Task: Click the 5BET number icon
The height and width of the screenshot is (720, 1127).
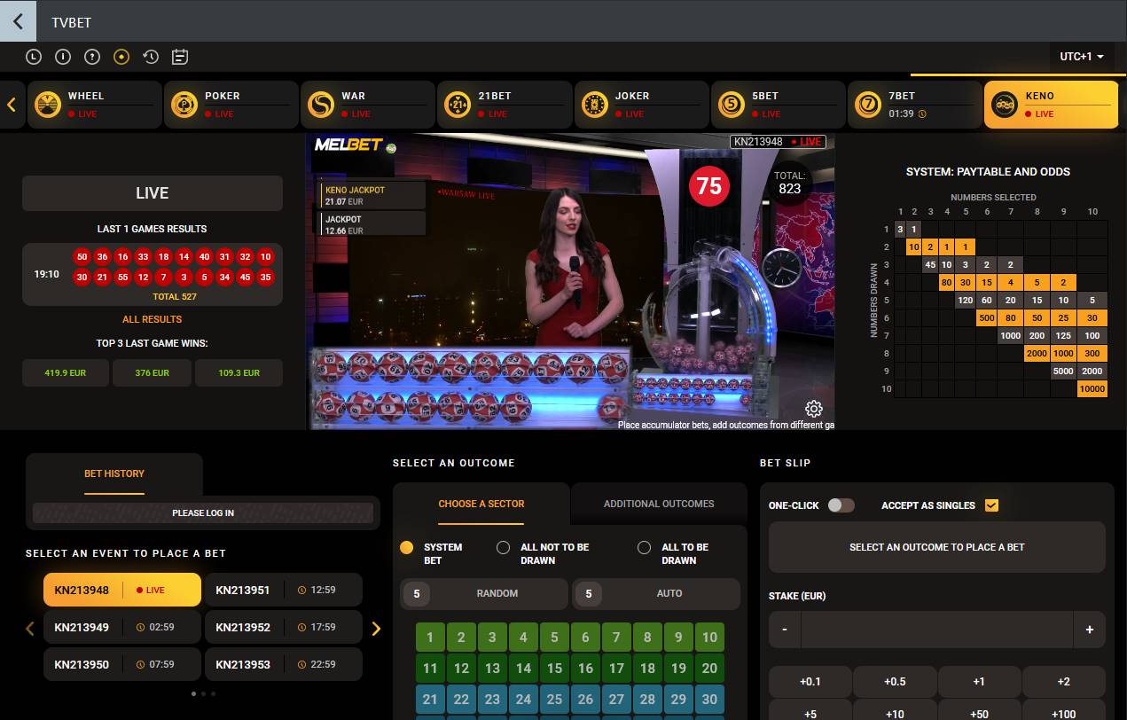Action: click(731, 105)
